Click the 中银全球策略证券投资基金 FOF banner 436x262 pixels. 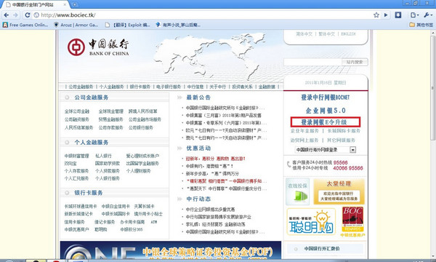tap(171, 250)
